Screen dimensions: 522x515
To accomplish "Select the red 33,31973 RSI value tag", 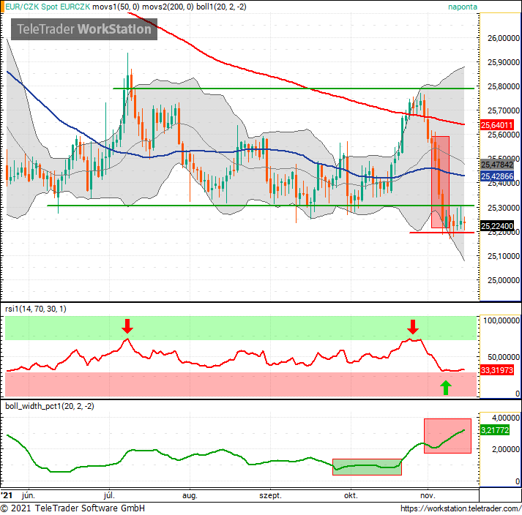I will [x=496, y=370].
